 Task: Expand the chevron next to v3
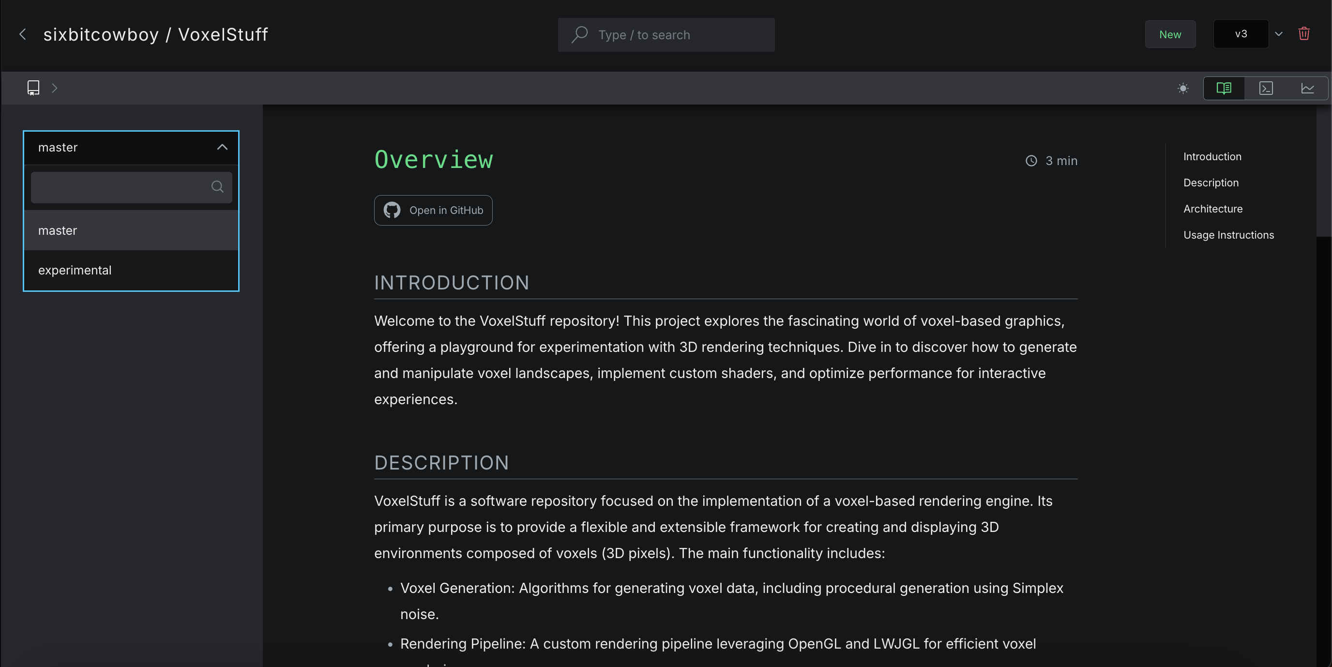pyautogui.click(x=1279, y=34)
